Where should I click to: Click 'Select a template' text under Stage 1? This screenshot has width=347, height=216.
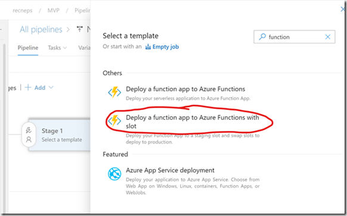[62, 140]
